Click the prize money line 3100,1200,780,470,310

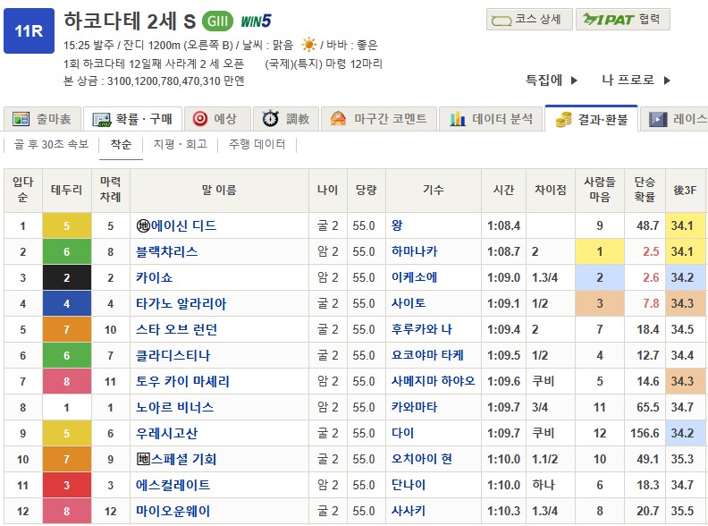coord(154,81)
